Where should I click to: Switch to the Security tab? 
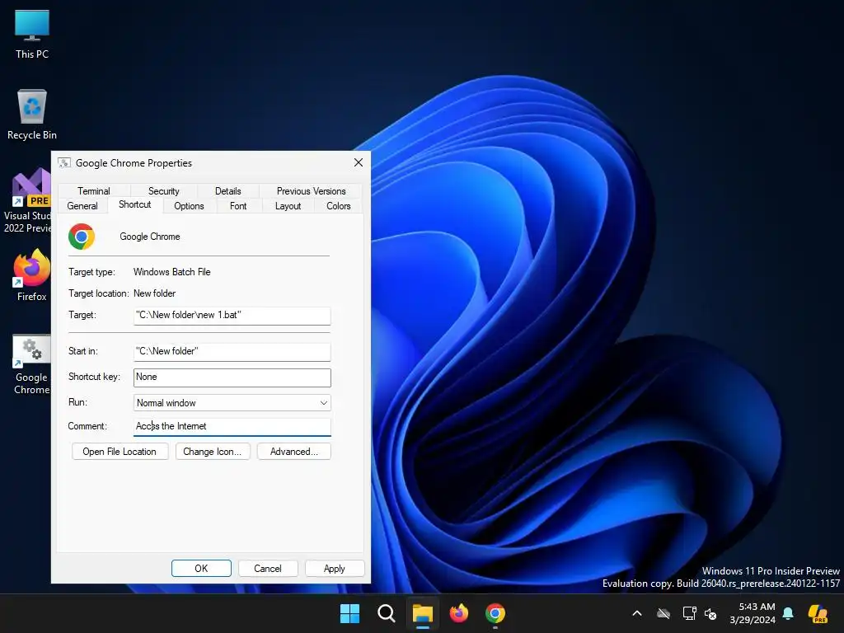(x=164, y=191)
